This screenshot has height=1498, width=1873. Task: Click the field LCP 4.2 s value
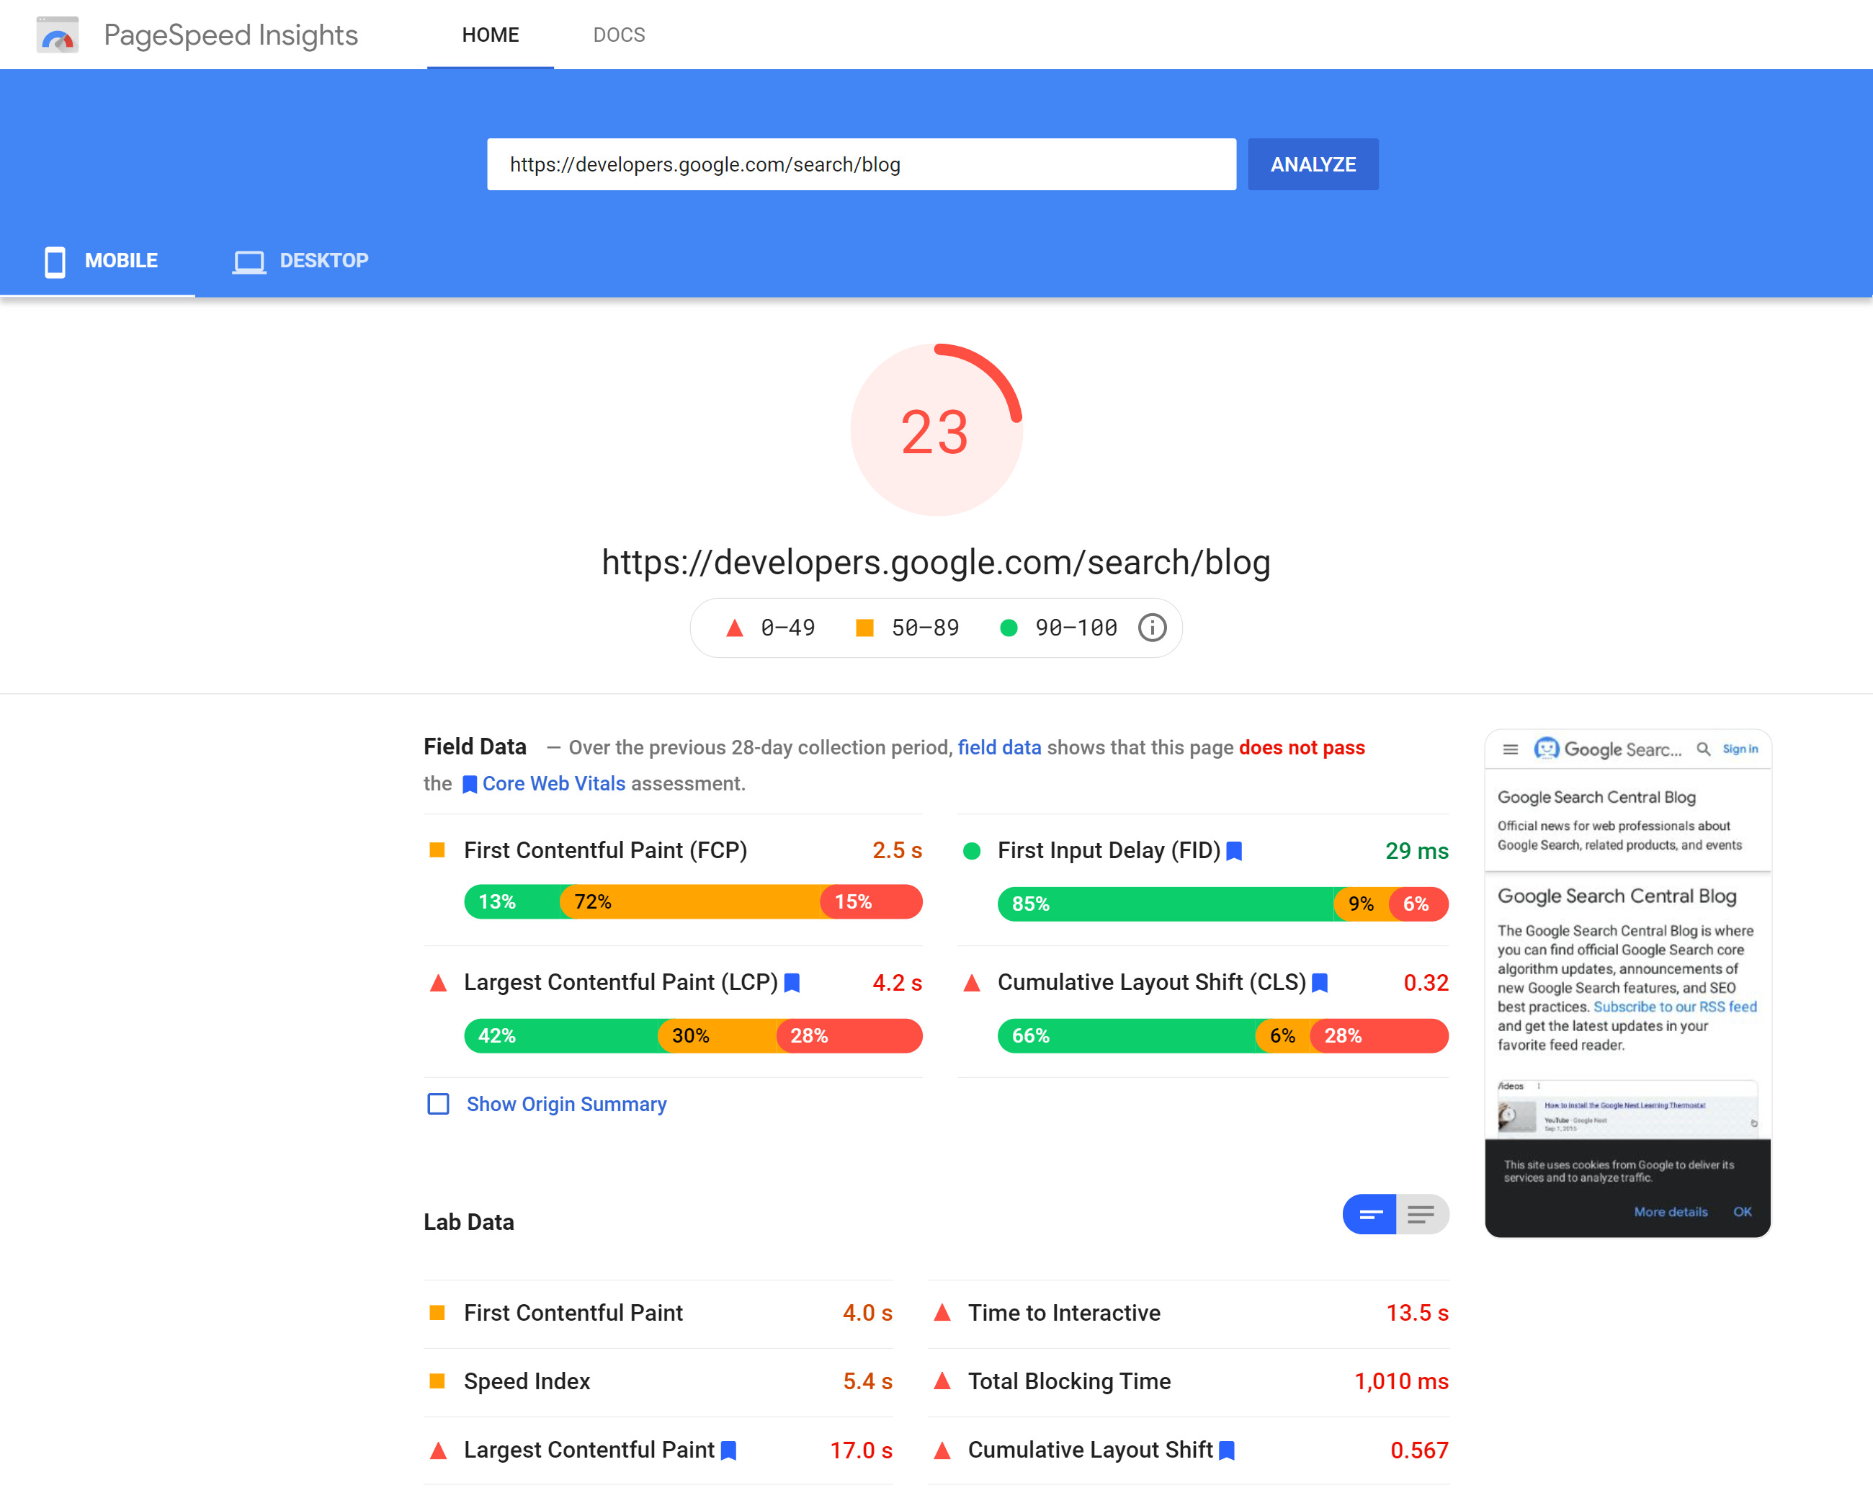(897, 983)
